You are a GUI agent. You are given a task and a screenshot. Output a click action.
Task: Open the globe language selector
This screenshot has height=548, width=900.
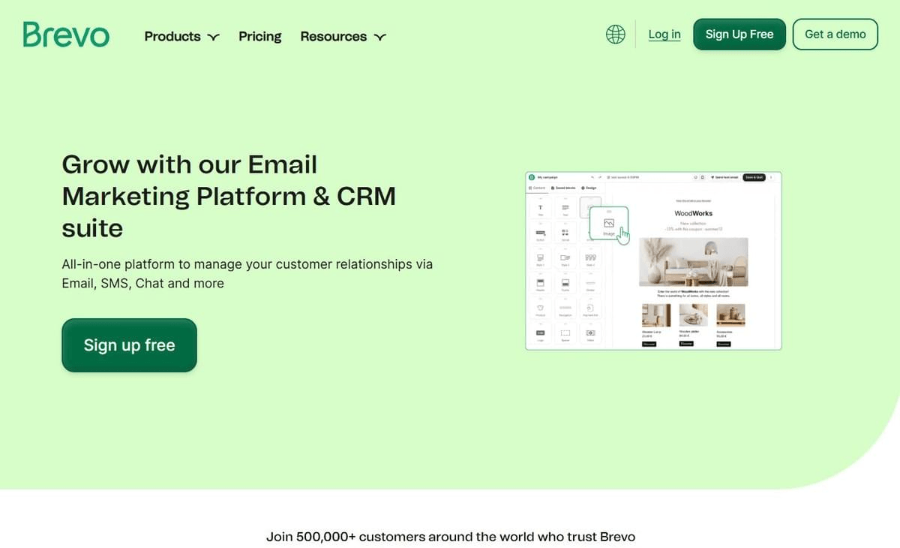(615, 35)
